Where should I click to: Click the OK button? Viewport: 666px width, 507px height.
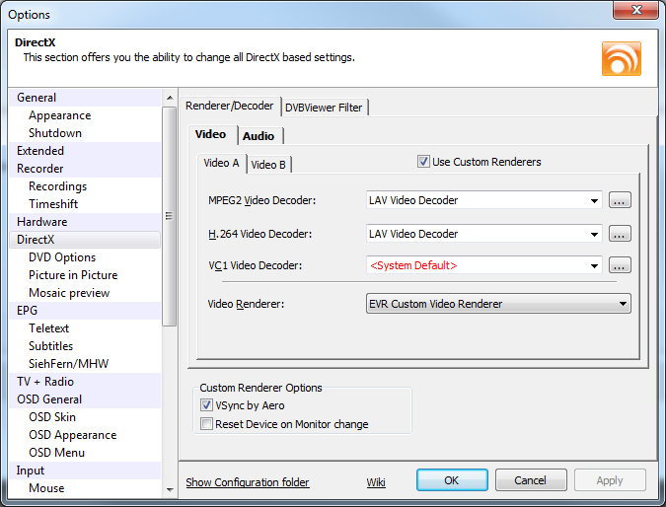coord(452,480)
